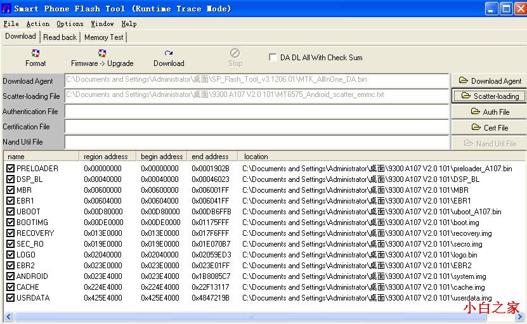This screenshot has width=527, height=324.
Task: Click the Scatter-loading folder button
Action: [x=490, y=96]
